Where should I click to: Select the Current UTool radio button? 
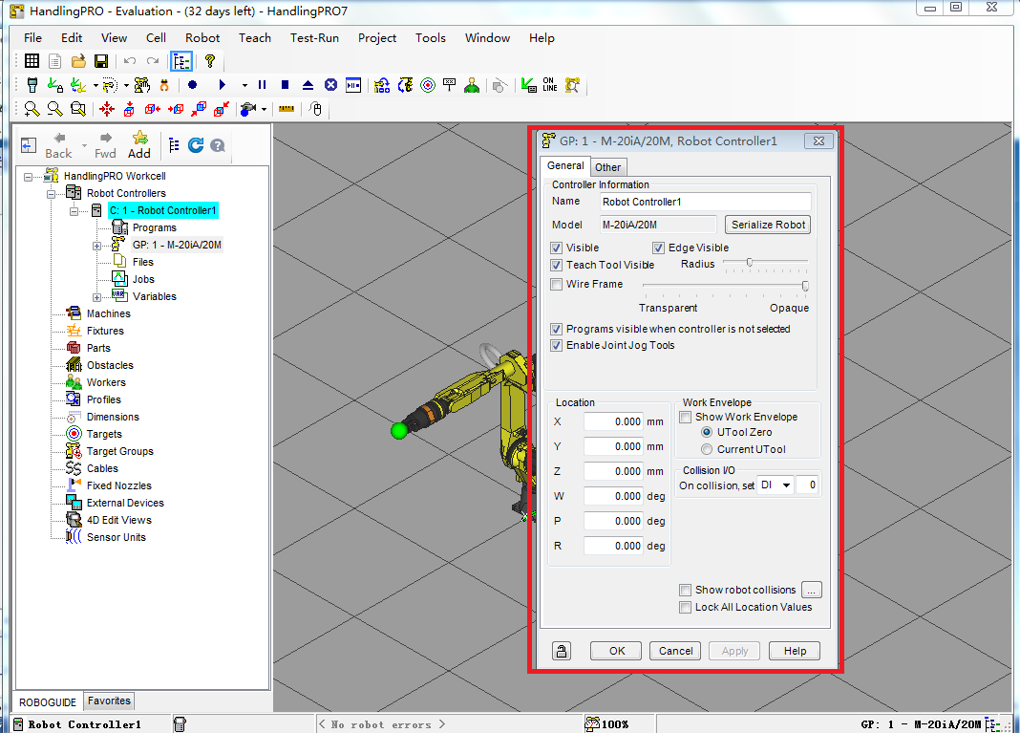click(x=707, y=449)
